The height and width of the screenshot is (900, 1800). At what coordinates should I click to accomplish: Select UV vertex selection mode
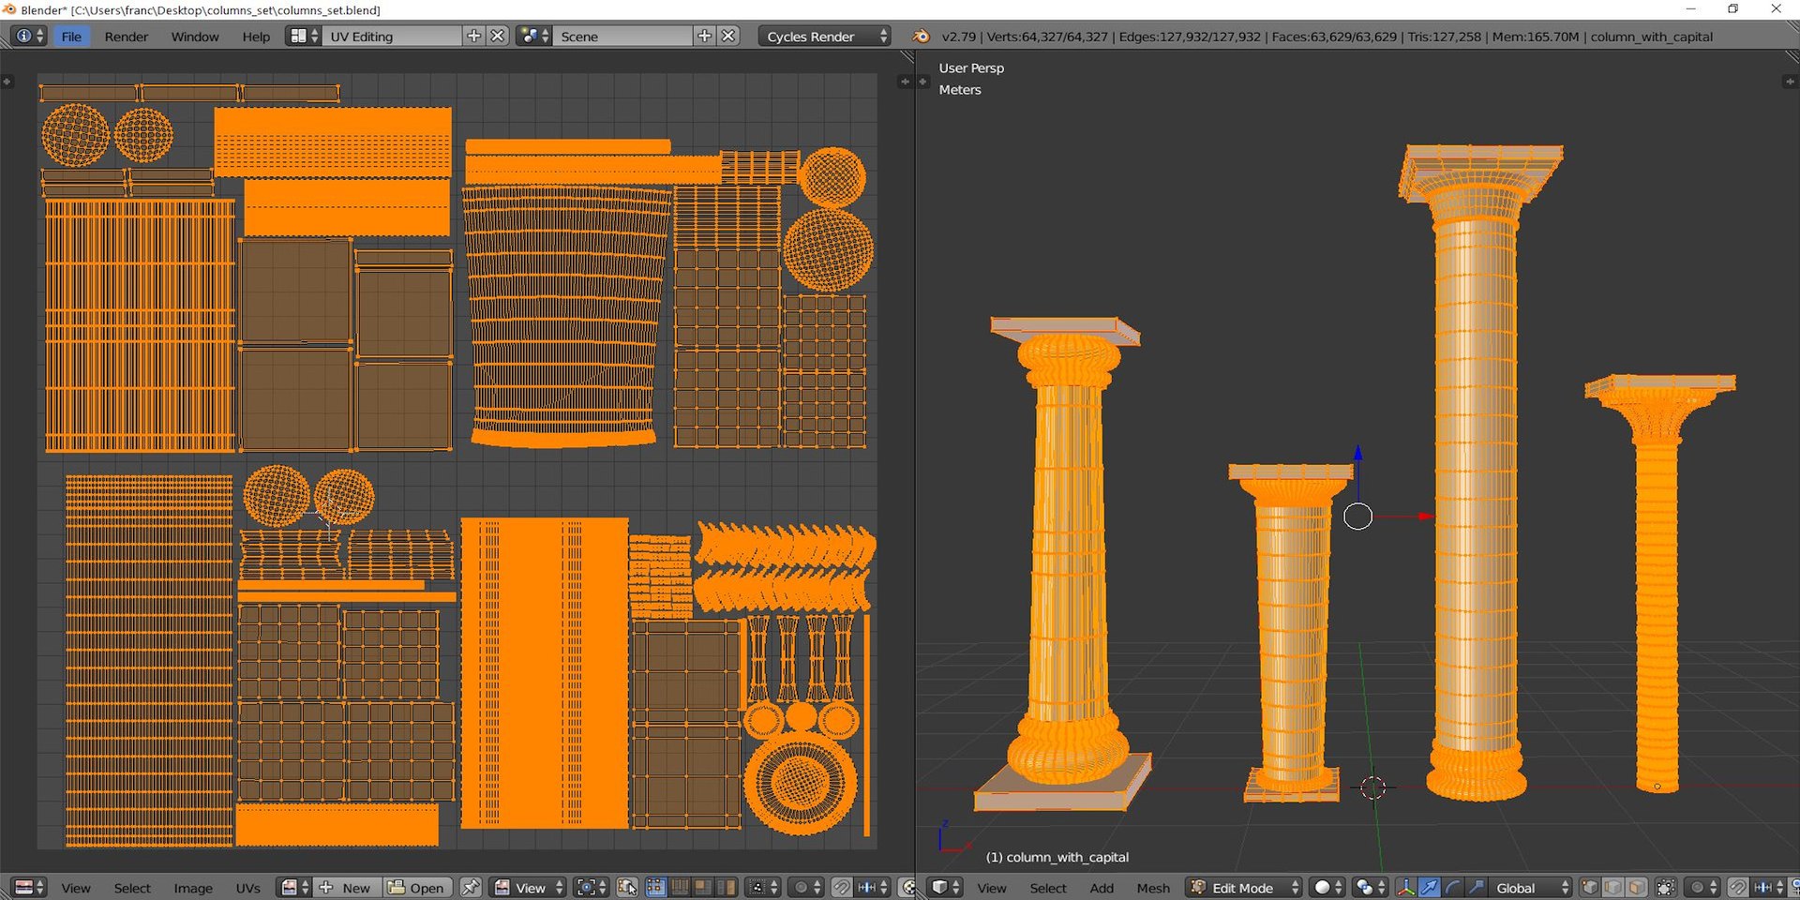[656, 887]
